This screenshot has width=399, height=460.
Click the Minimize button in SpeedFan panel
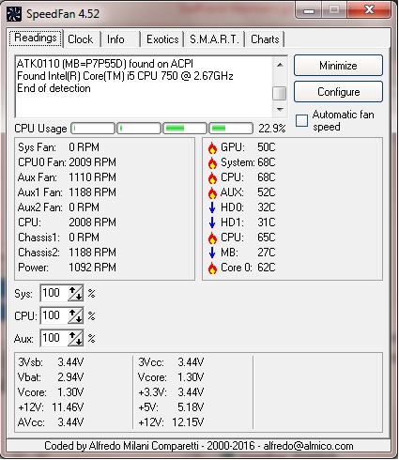click(338, 66)
